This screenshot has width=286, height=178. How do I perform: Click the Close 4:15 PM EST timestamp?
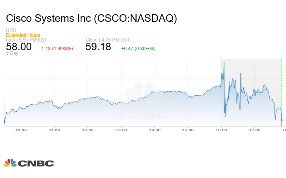(107, 40)
